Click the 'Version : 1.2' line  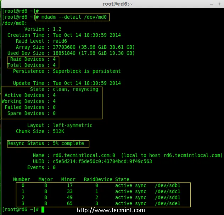(x=43, y=29)
